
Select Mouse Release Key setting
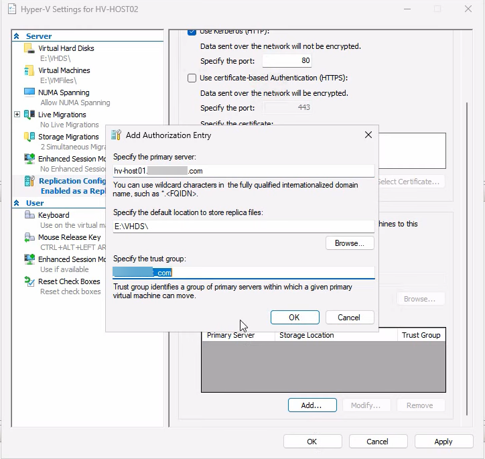(70, 237)
